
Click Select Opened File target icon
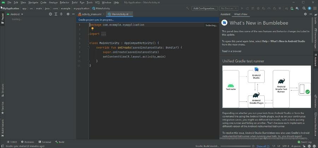[x=51, y=14]
